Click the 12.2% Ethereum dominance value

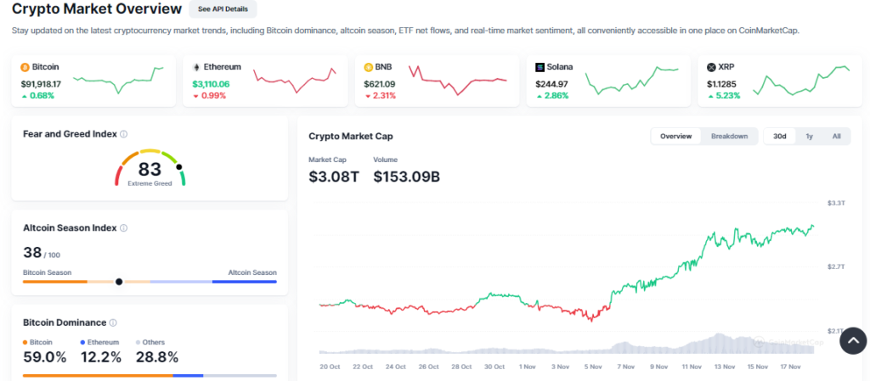click(x=101, y=357)
